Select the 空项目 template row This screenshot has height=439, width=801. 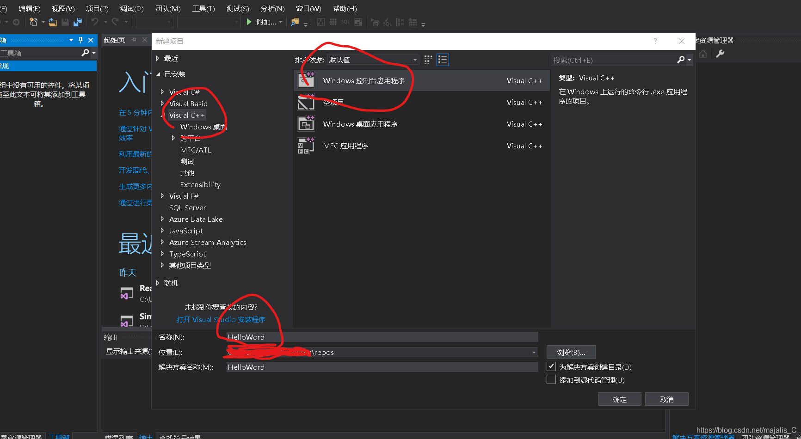tap(421, 102)
